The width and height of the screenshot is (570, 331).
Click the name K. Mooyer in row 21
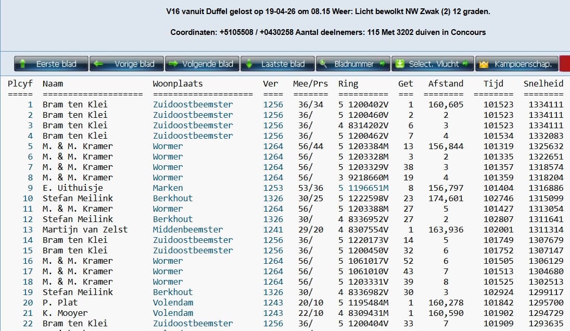click(65, 313)
